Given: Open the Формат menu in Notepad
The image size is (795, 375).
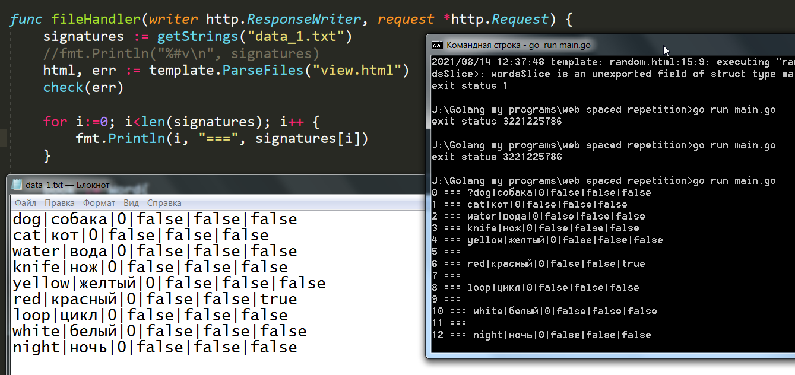Looking at the screenshot, I should click(x=99, y=203).
